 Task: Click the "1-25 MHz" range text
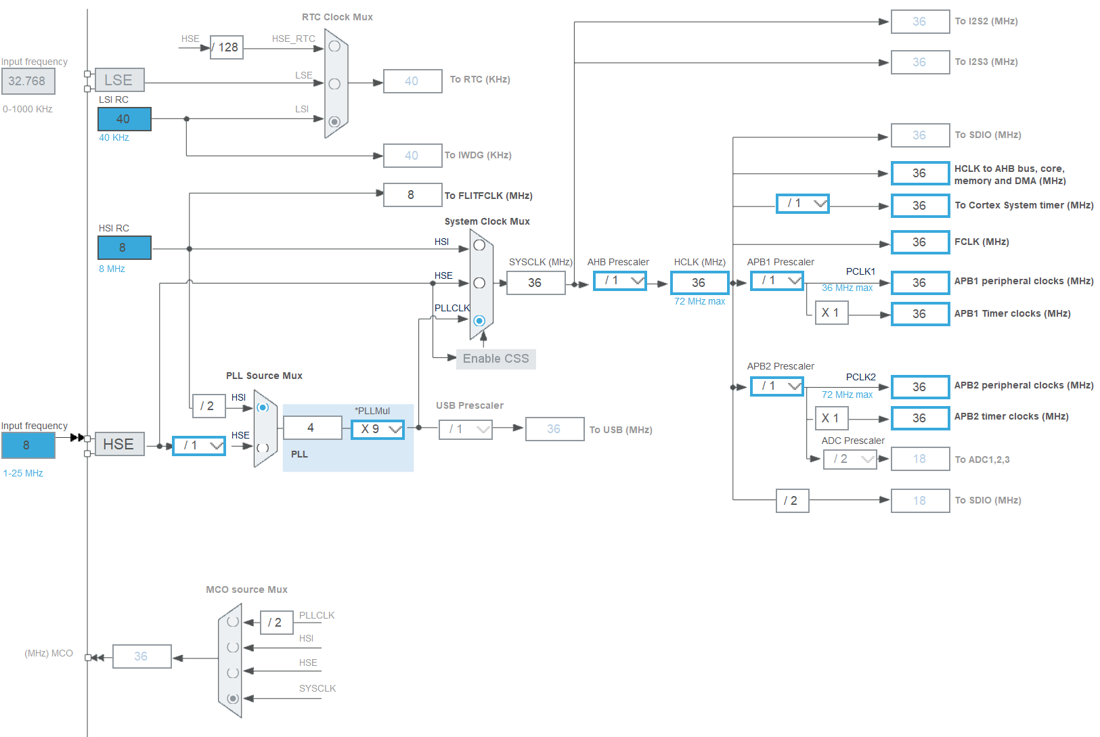coord(23,473)
